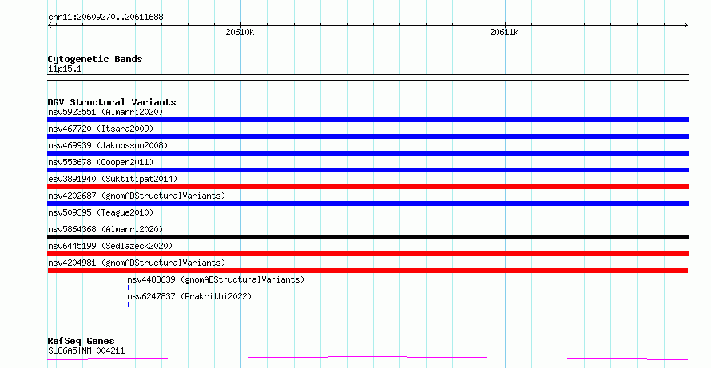Viewport: 711px width, 368px height.
Task: Click the blue bar under nsv4202687
Action: (367, 204)
